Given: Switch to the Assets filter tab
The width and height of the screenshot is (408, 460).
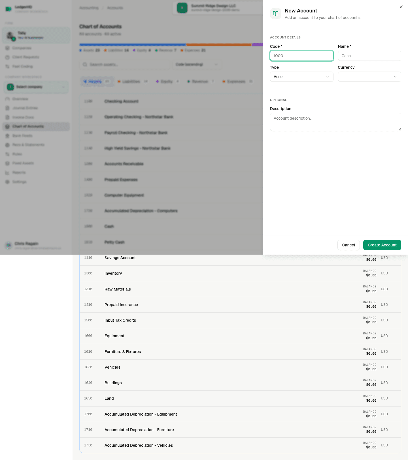Looking at the screenshot, I should [x=97, y=81].
